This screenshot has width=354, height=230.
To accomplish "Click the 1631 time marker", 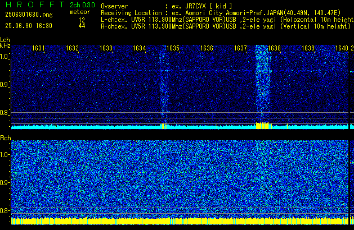I will coord(38,48).
